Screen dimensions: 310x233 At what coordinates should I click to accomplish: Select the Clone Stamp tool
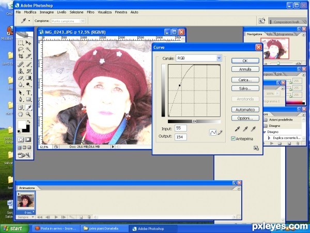[21, 71]
